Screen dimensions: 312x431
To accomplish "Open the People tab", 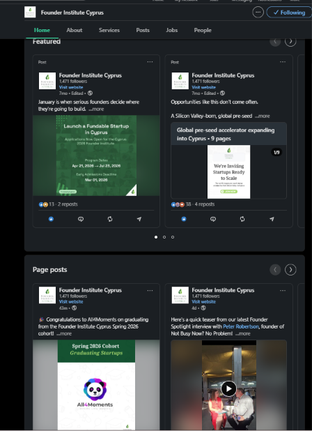I will pos(203,30).
